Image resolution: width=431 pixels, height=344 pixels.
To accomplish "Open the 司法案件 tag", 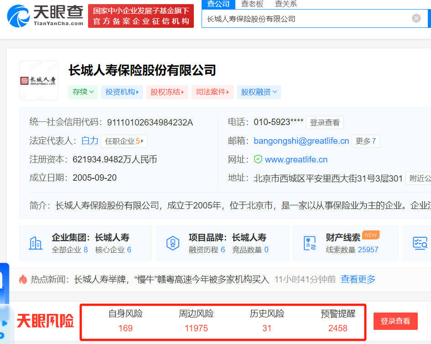I will click(212, 92).
